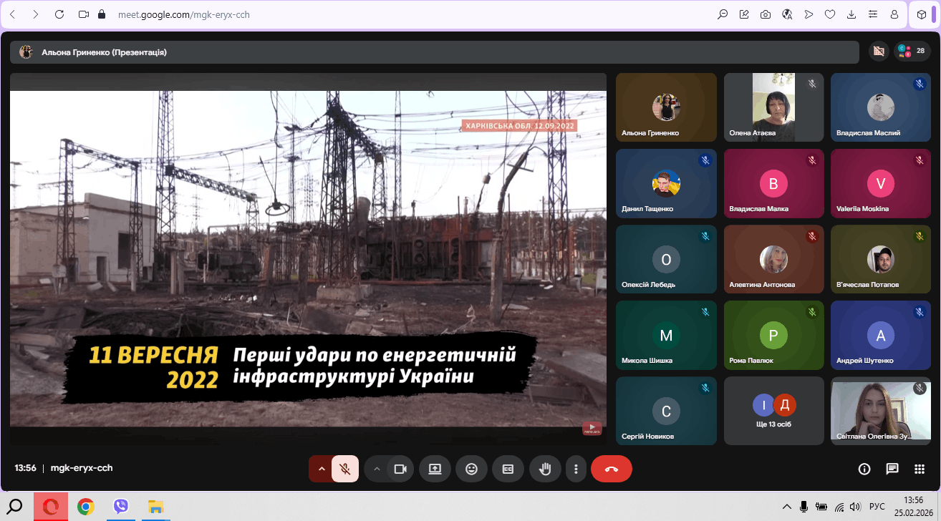Screen dimensions: 941x521
Task: Click the company-not-available icon at top right
Action: pyautogui.click(x=878, y=52)
